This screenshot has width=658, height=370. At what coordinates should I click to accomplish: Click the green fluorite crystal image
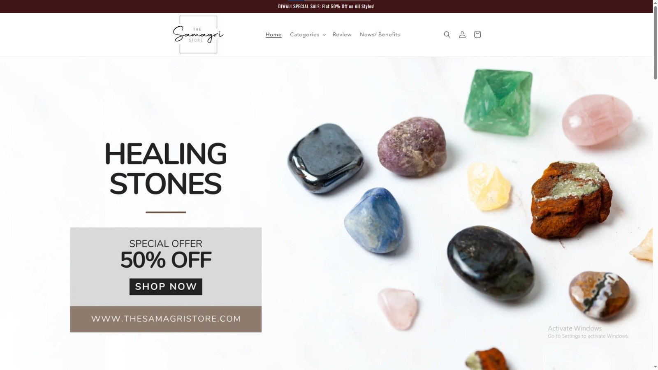[x=498, y=102]
